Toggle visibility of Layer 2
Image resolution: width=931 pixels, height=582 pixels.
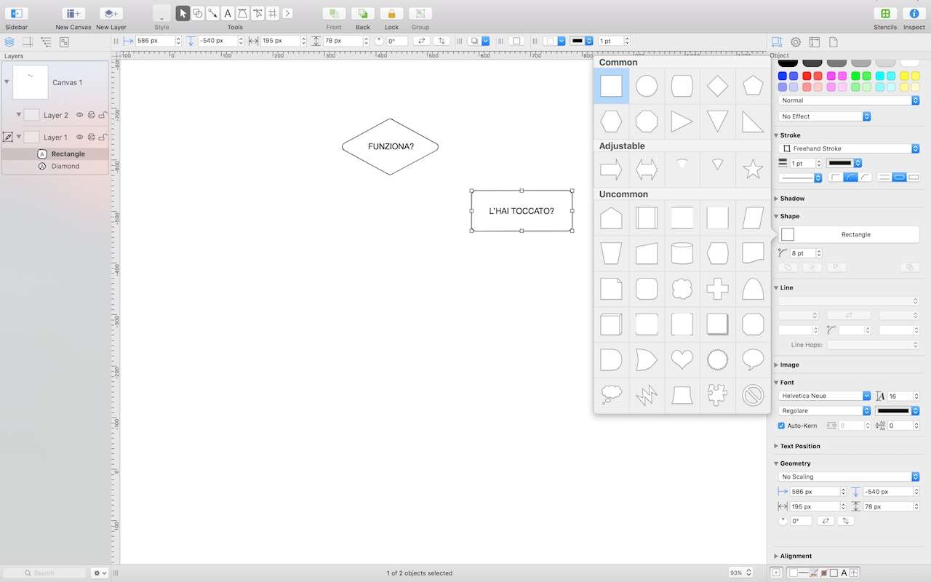click(x=80, y=115)
